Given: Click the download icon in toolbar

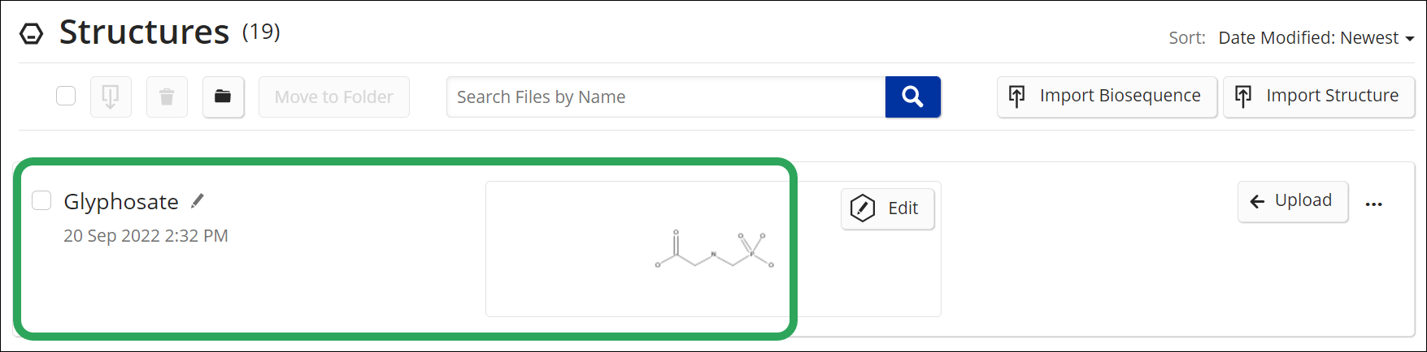Looking at the screenshot, I should 111,97.
